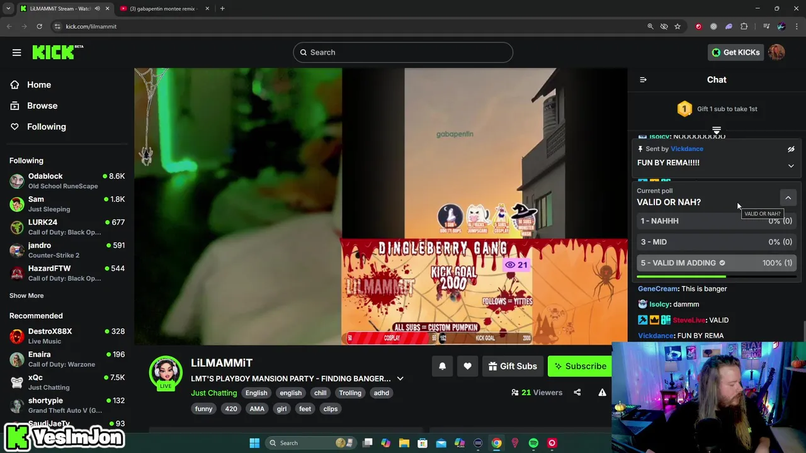This screenshot has height=453, width=806.
Task: Click SteveLive username in chat
Action: click(689, 320)
